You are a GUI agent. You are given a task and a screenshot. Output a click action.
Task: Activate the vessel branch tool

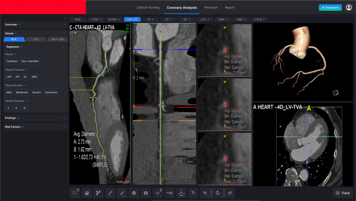(x=98, y=193)
